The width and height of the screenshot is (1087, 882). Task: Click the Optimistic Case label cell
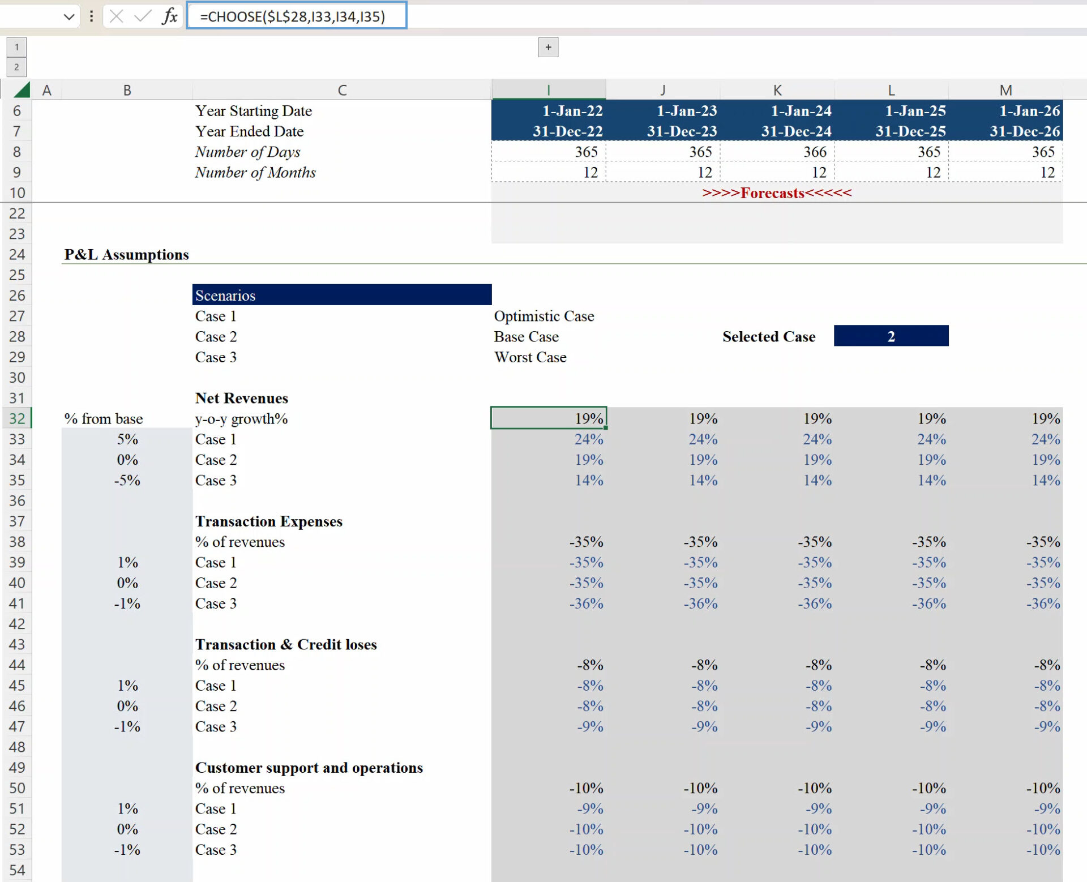[545, 316]
